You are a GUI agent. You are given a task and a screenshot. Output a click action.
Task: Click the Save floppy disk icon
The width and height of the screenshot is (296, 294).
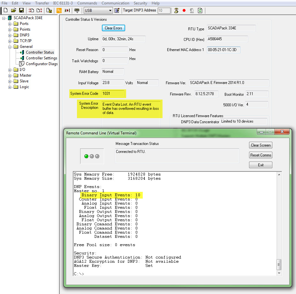21,11
